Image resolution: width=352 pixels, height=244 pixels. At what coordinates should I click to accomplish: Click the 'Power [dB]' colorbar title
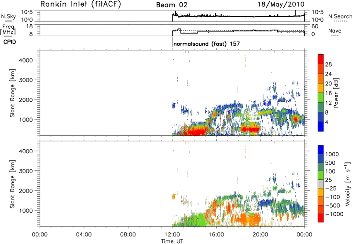pyautogui.click(x=336, y=93)
